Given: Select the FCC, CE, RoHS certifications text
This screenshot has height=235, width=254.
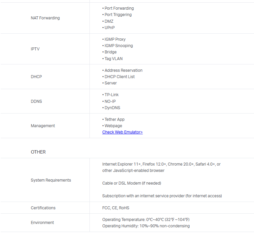Looking at the screenshot, I should point(115,208).
